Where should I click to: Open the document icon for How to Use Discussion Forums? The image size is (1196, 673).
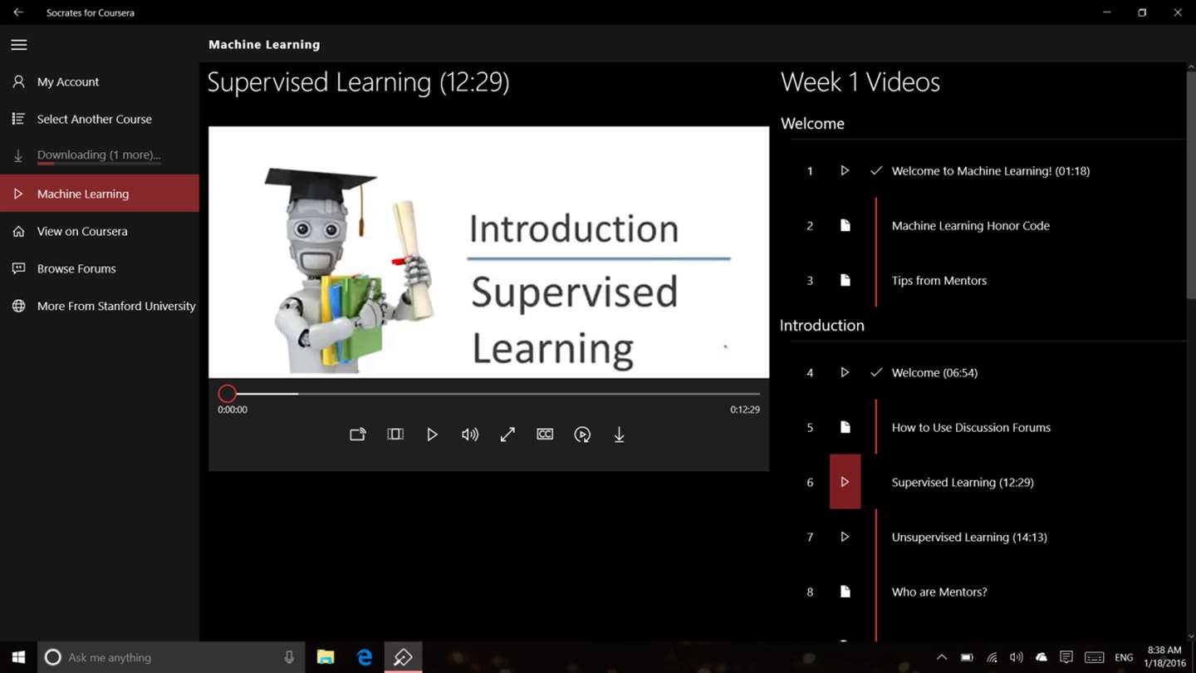click(x=845, y=427)
